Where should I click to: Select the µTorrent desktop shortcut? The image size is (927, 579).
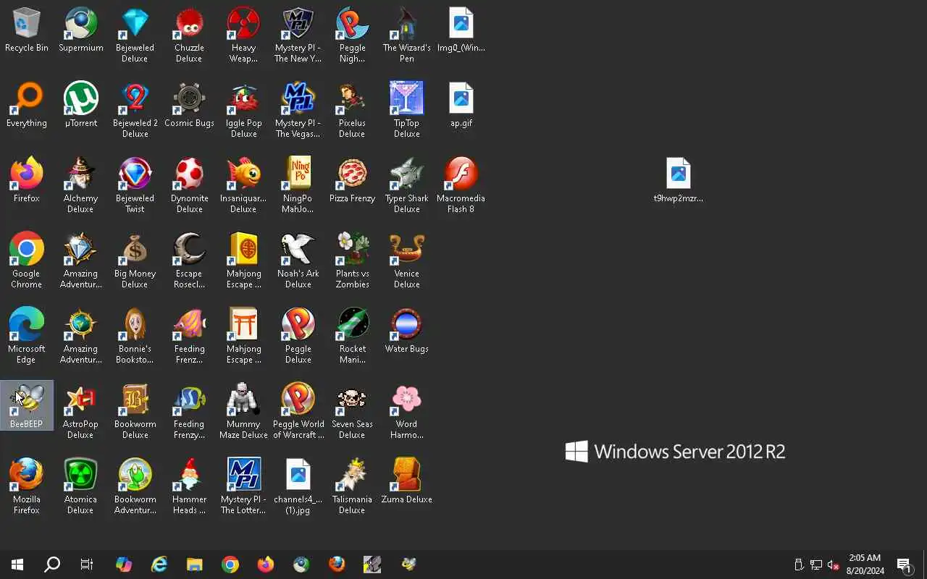pyautogui.click(x=80, y=106)
